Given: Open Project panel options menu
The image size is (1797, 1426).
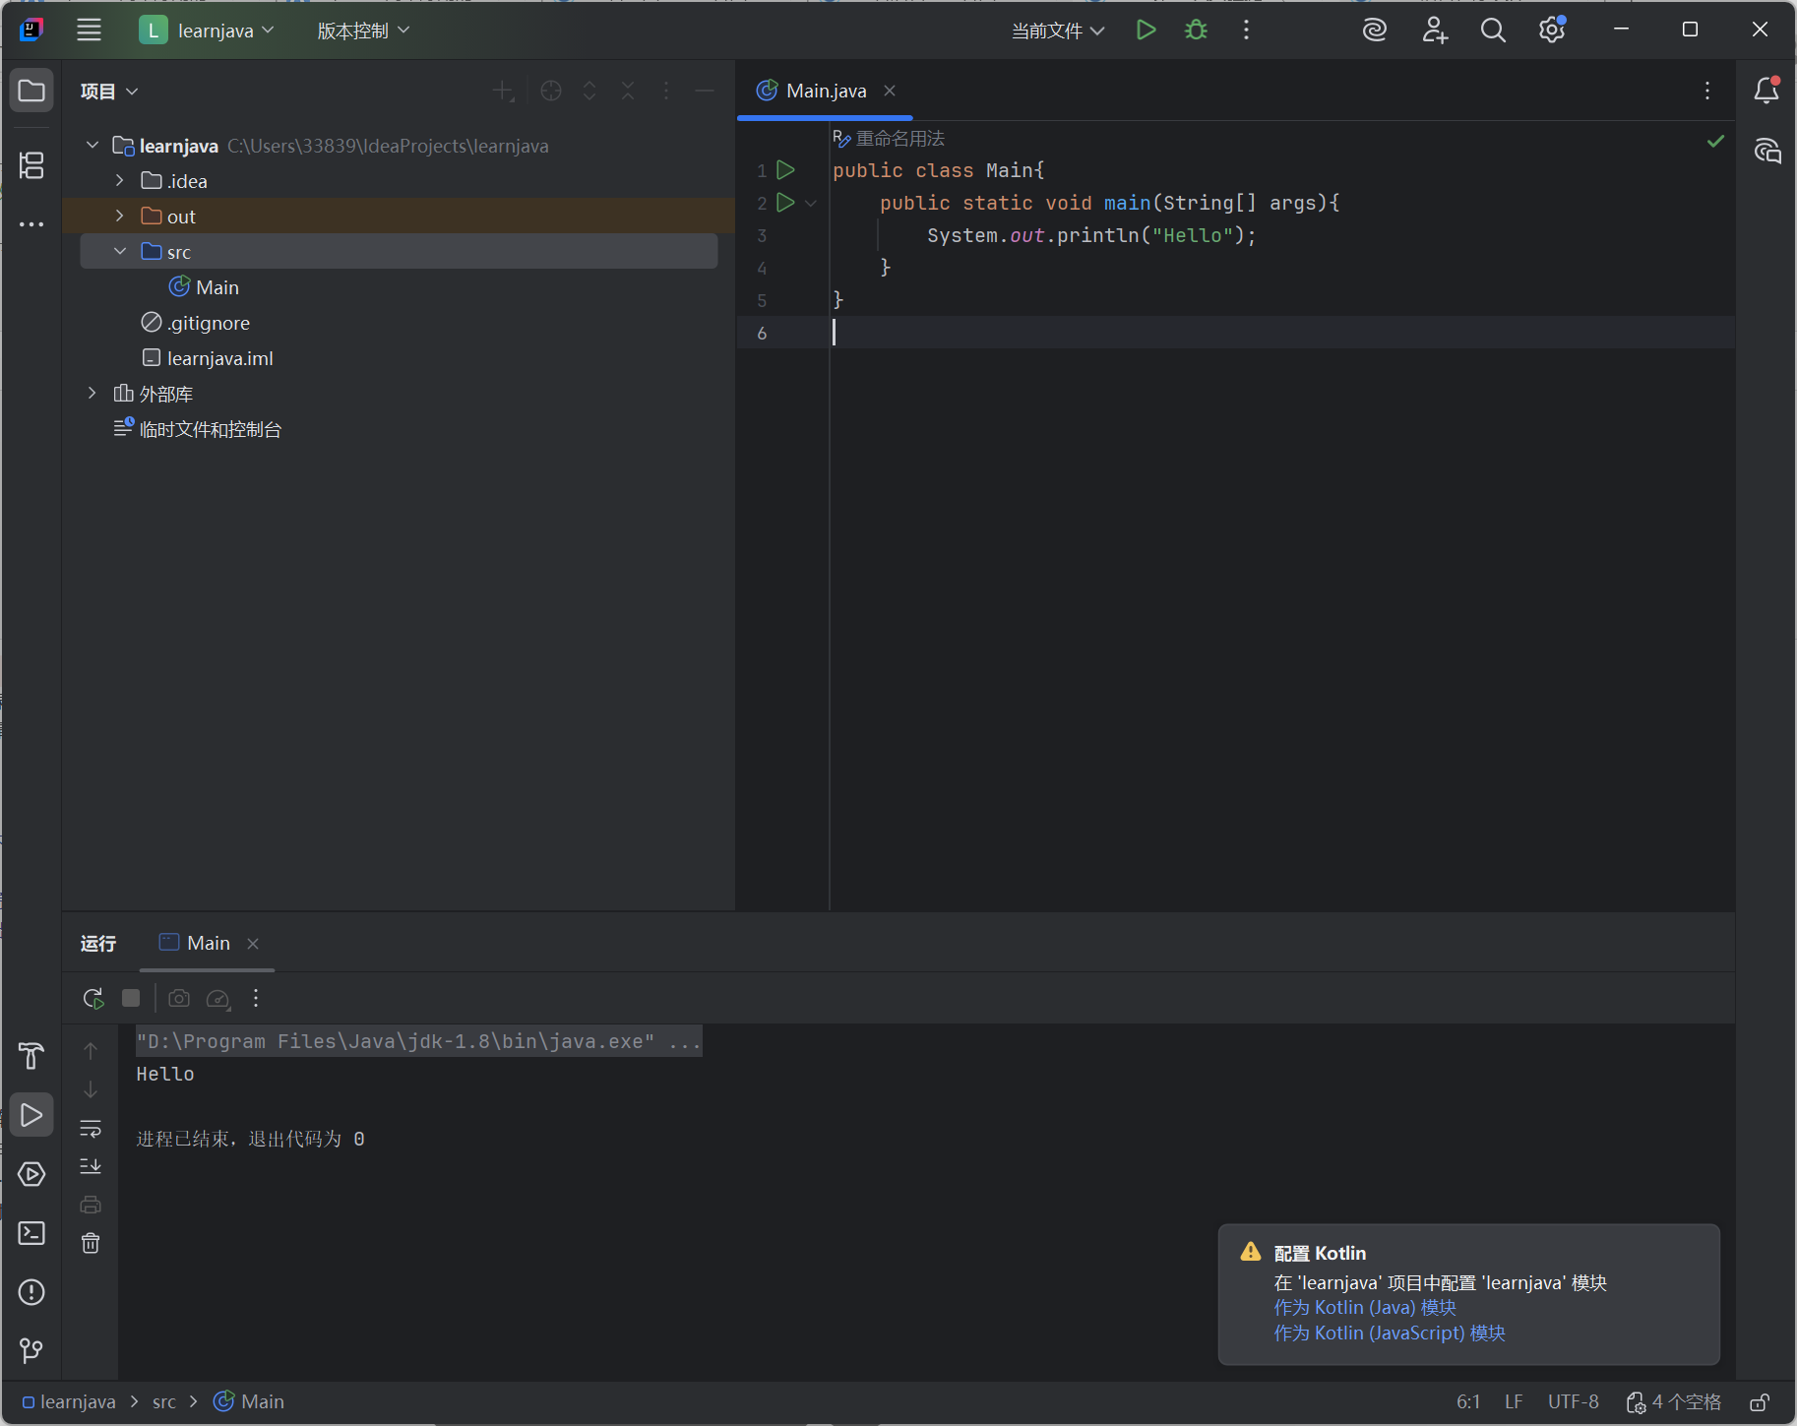Looking at the screenshot, I should 666,91.
